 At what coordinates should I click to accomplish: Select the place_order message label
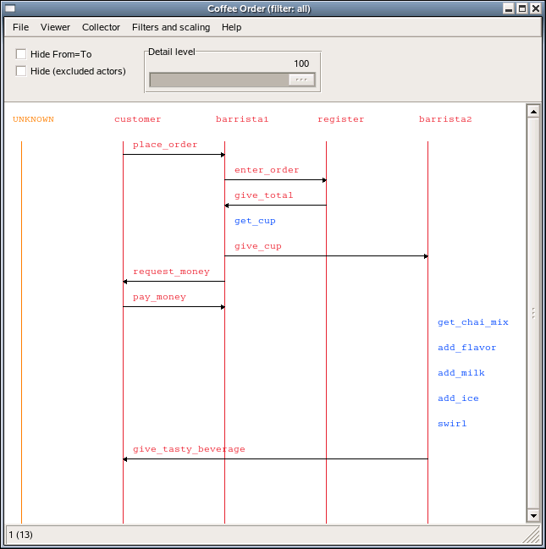pos(165,145)
